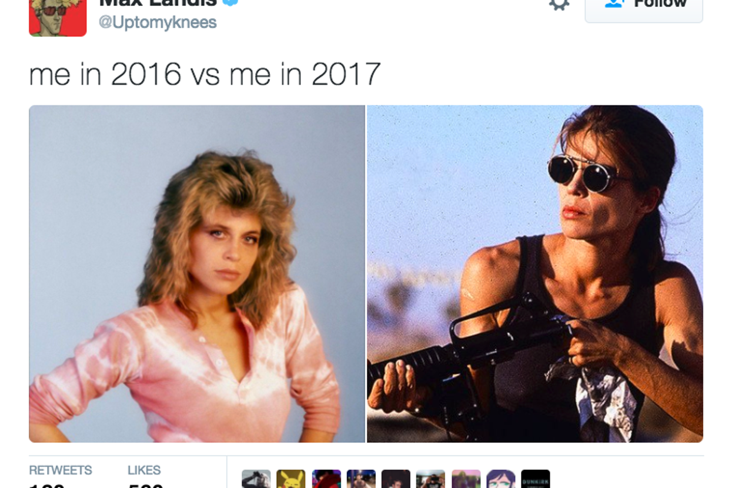Viewport: 735px width, 488px height.
Task: Open the first liker avatar thumbnail
Action: (256, 479)
